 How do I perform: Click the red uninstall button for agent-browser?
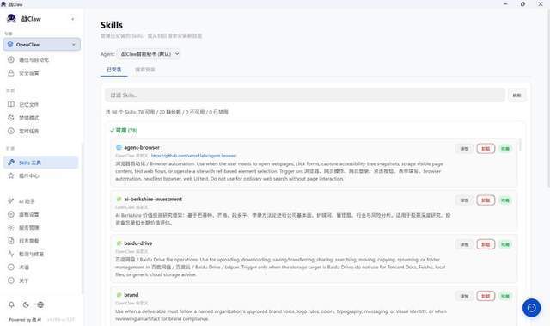click(x=486, y=149)
